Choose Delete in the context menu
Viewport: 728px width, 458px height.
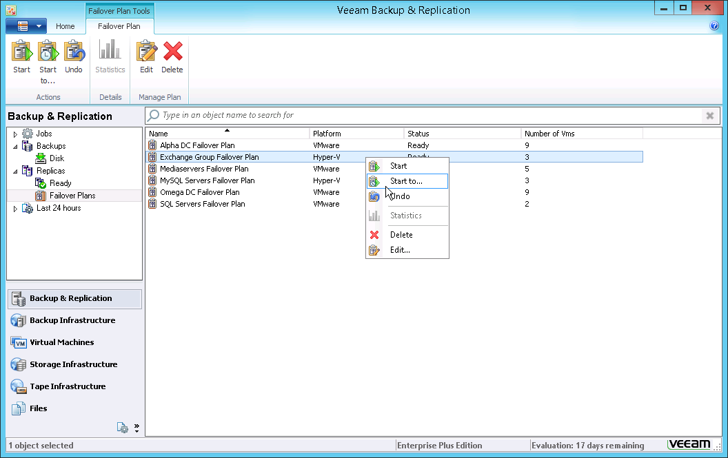coord(407,235)
